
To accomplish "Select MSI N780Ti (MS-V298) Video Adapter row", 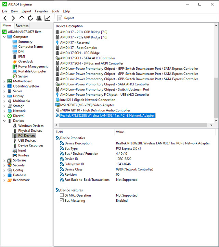I will point(87,105).
